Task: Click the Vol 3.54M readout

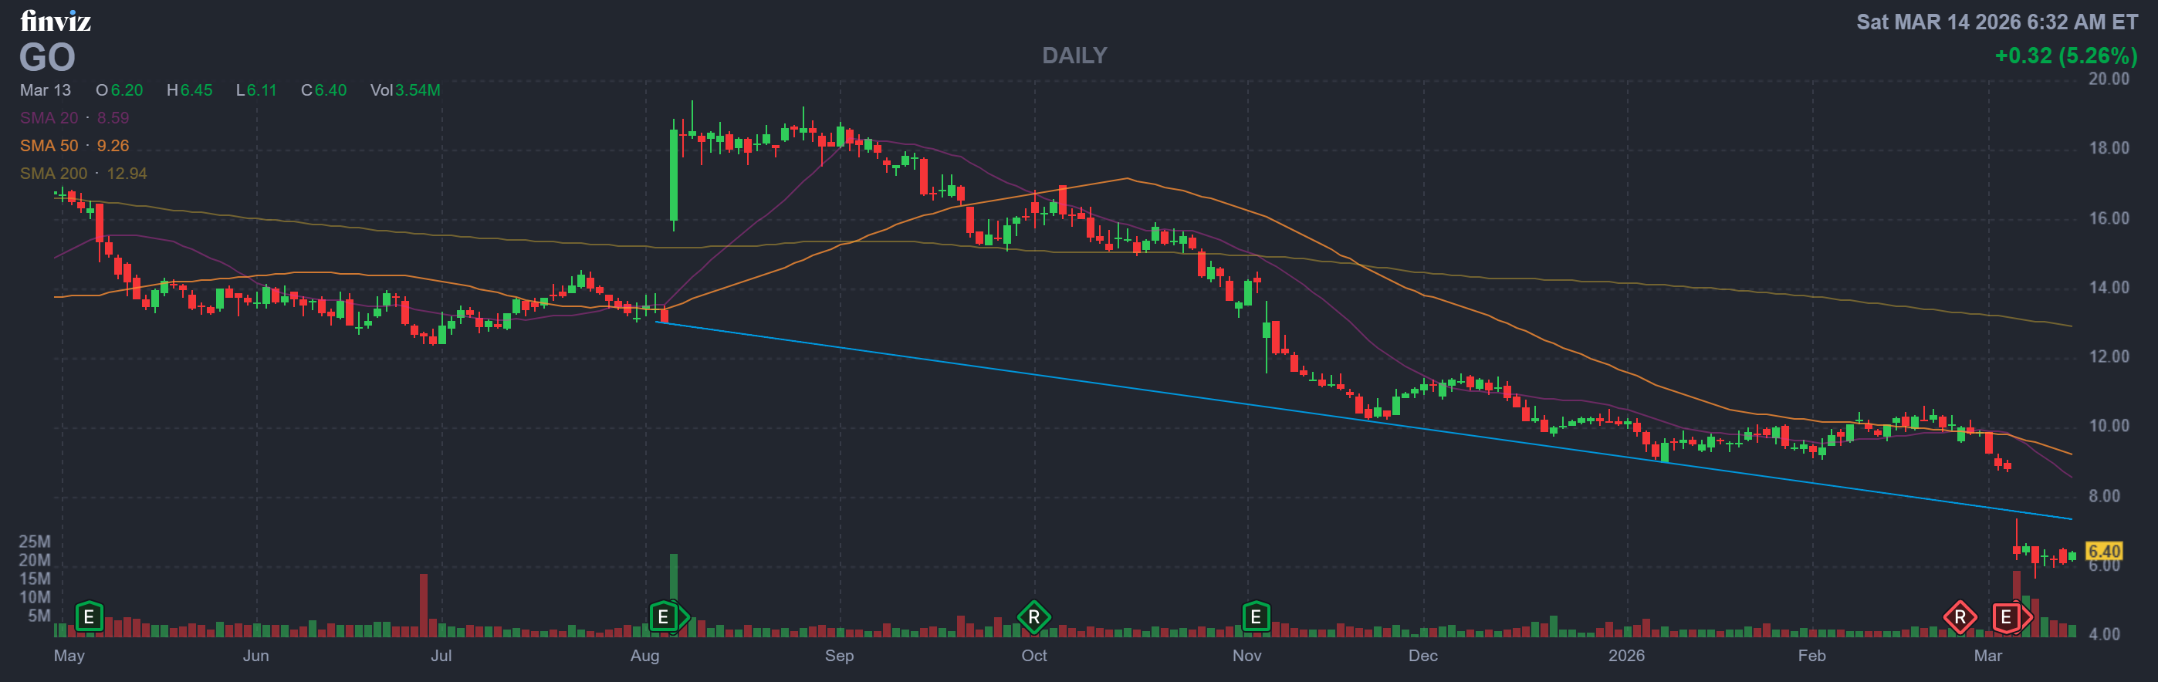Action: (x=405, y=89)
